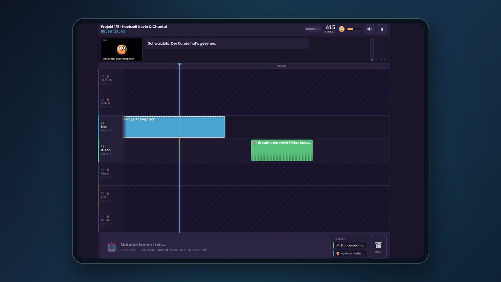Click the playhead marker on the ruler

pyautogui.click(x=179, y=65)
